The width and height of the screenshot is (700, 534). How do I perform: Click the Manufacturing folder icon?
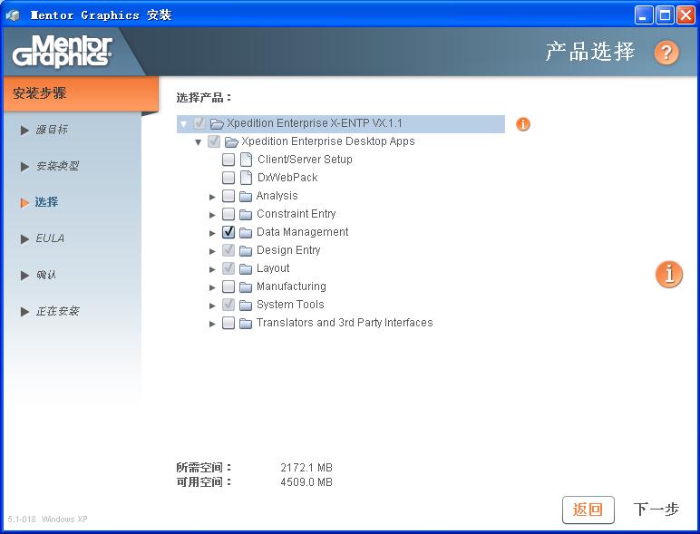click(x=246, y=286)
